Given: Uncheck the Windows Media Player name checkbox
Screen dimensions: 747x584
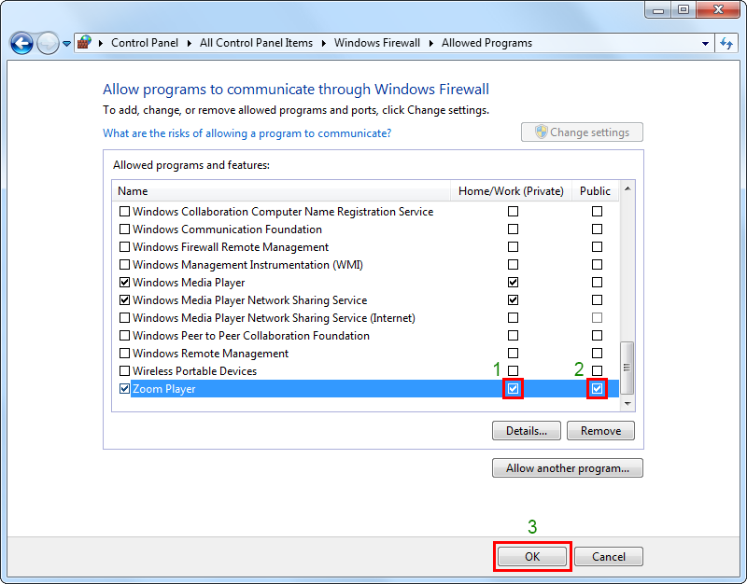Looking at the screenshot, I should (124, 283).
